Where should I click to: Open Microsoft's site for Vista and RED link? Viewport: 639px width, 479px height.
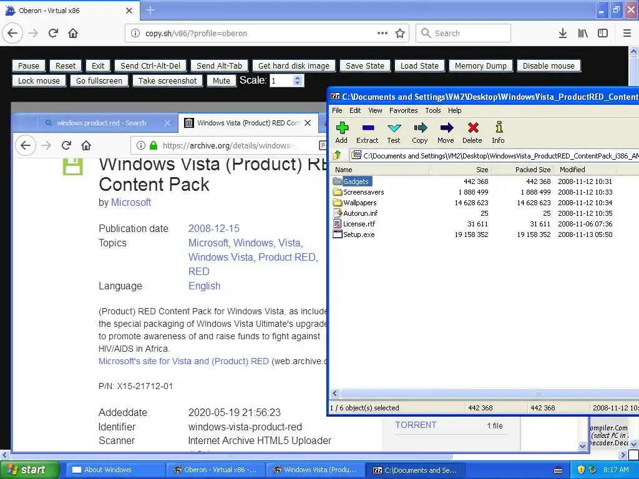pos(183,361)
